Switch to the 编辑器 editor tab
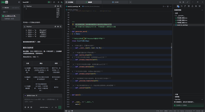This screenshot has height=112, width=205. tap(89, 2)
